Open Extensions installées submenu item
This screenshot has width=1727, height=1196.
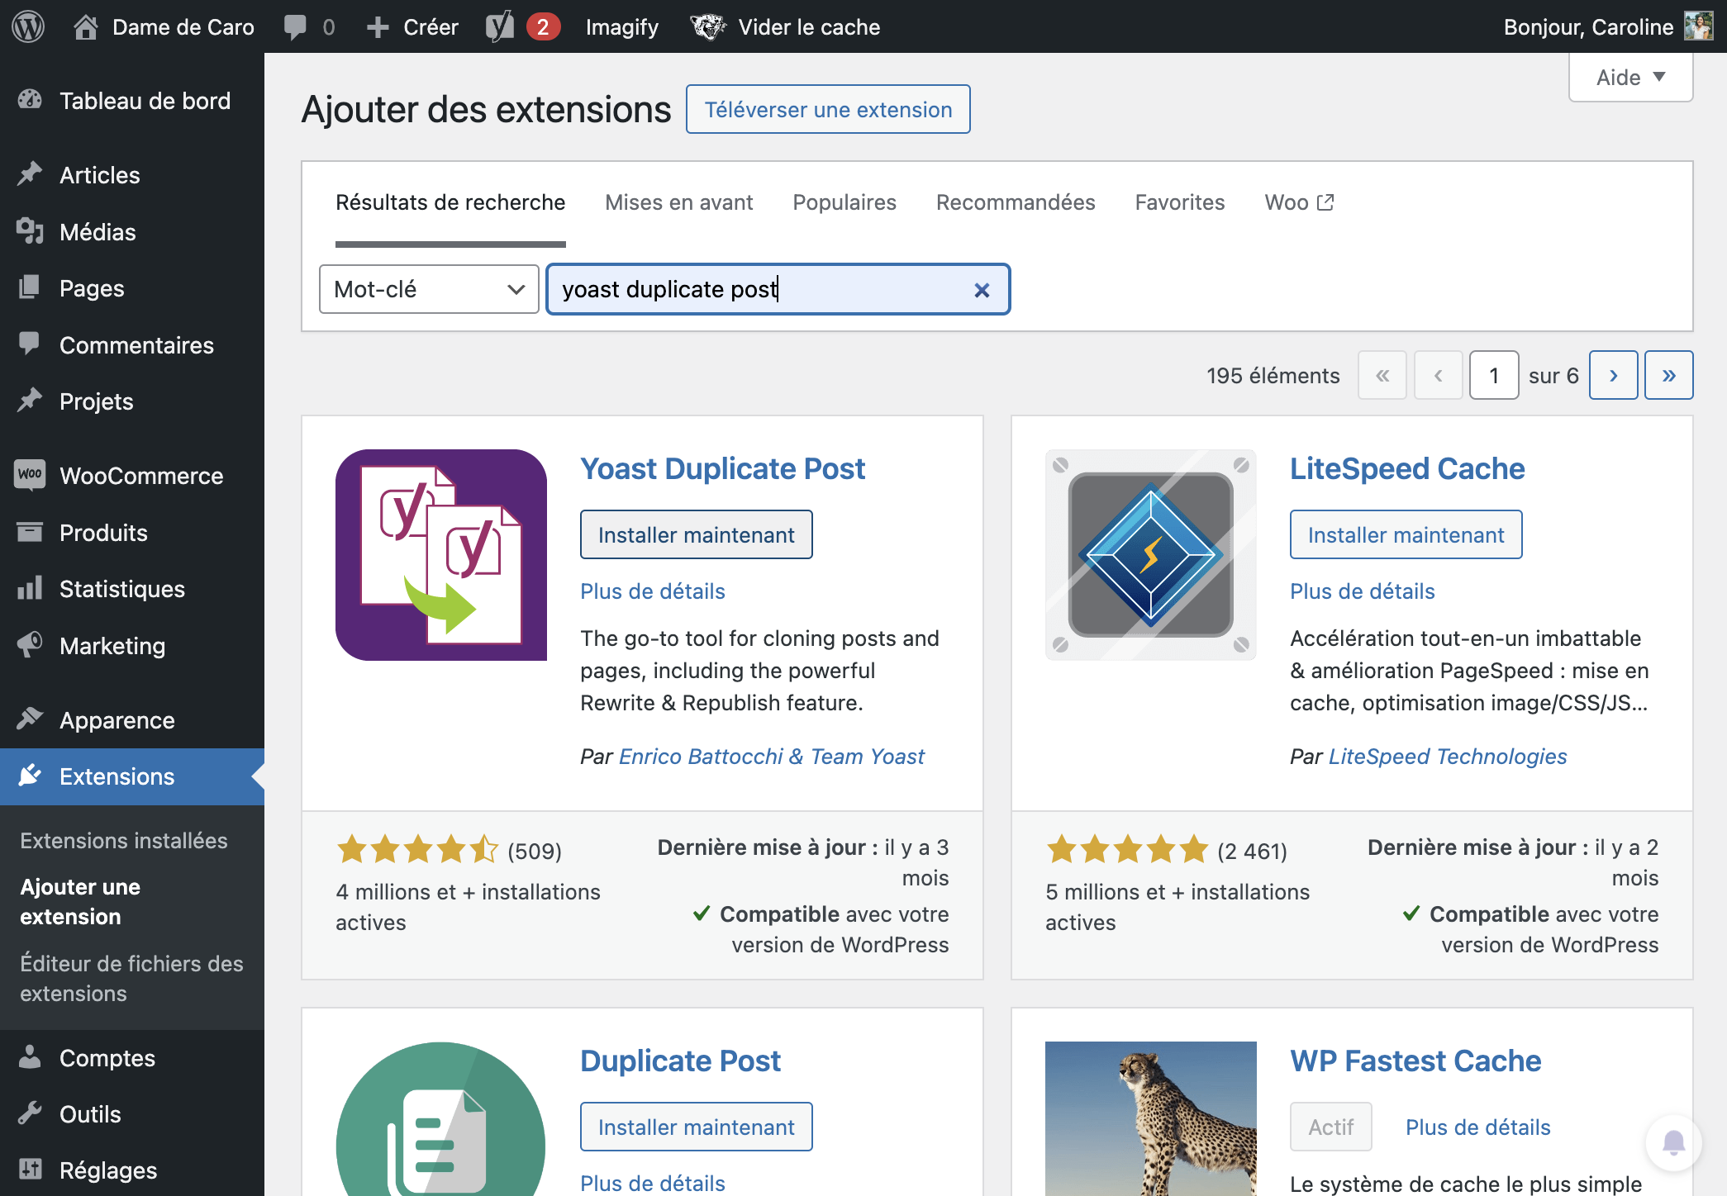[x=124, y=841]
